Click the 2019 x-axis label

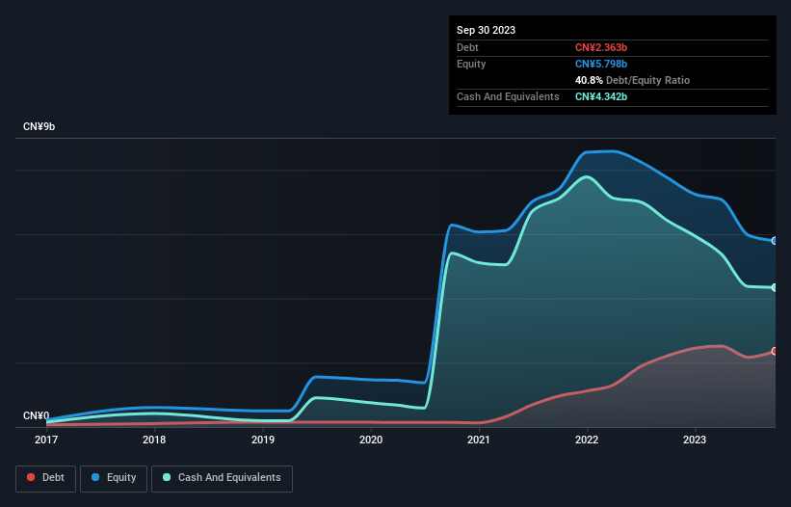pyautogui.click(x=263, y=440)
